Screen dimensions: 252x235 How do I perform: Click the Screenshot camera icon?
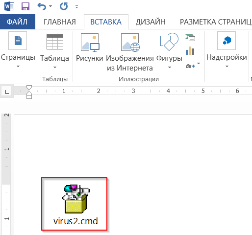click(190, 64)
